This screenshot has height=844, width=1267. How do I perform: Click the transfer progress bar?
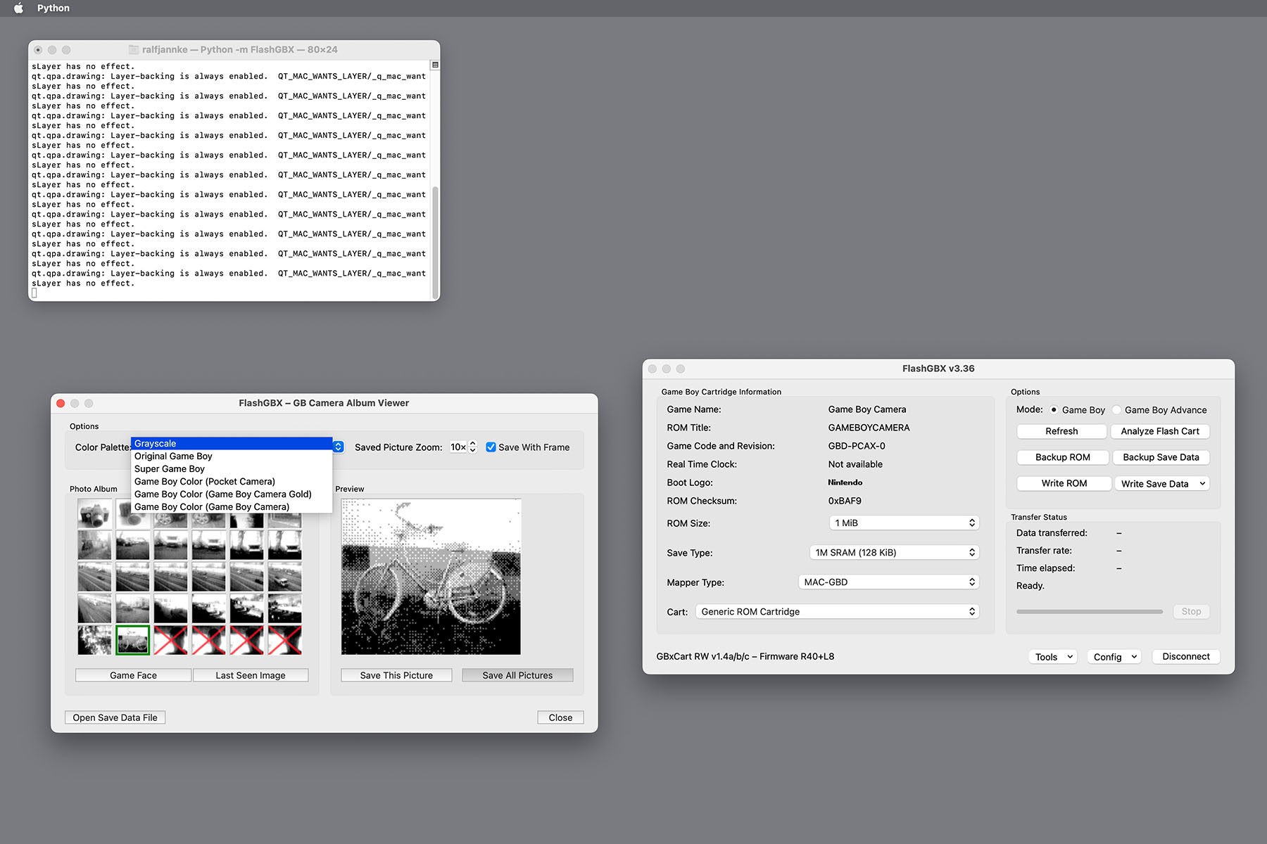click(x=1089, y=612)
